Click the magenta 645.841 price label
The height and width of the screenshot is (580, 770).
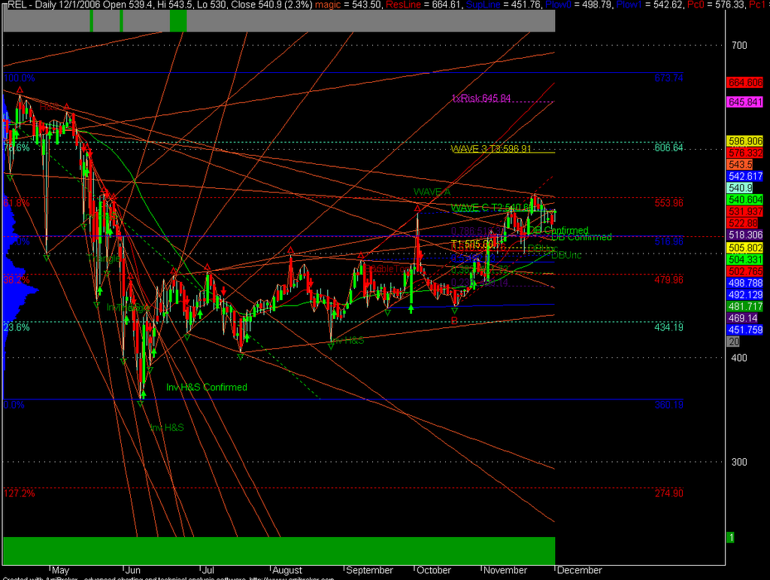point(745,102)
